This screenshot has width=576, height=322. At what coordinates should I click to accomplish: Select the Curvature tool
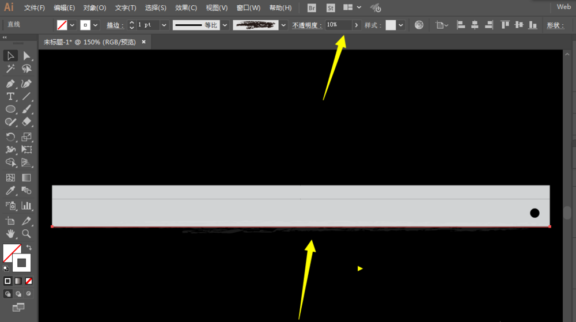pos(26,84)
